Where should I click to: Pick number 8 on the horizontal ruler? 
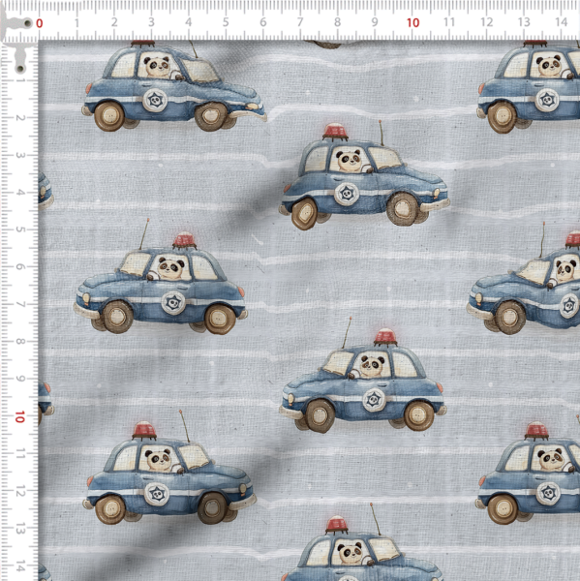click(337, 22)
